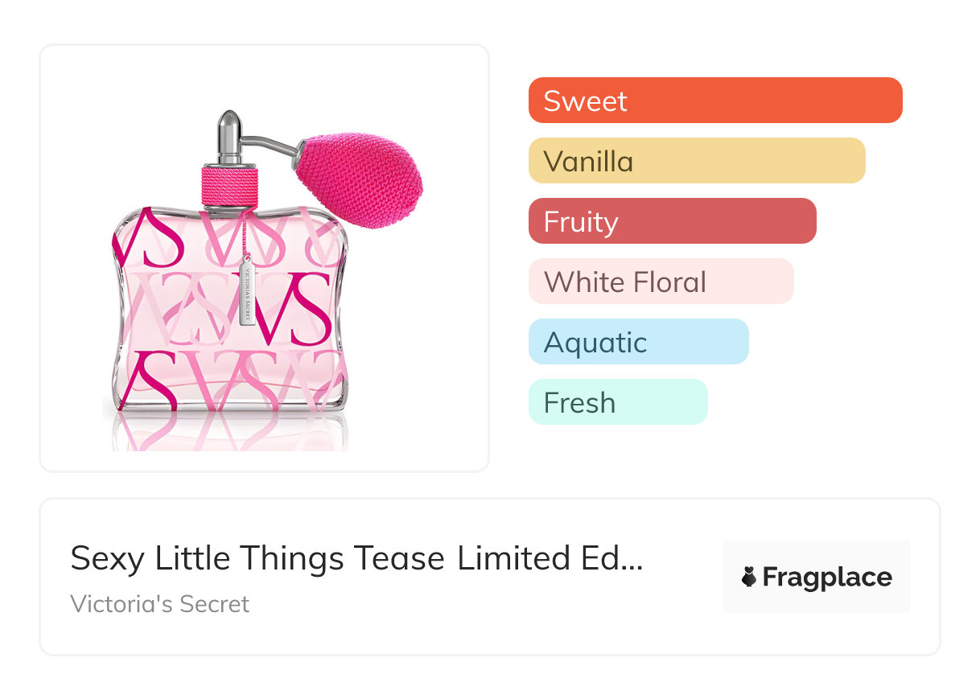
Task: Pick the White Floral accord bar
Action: point(661,282)
